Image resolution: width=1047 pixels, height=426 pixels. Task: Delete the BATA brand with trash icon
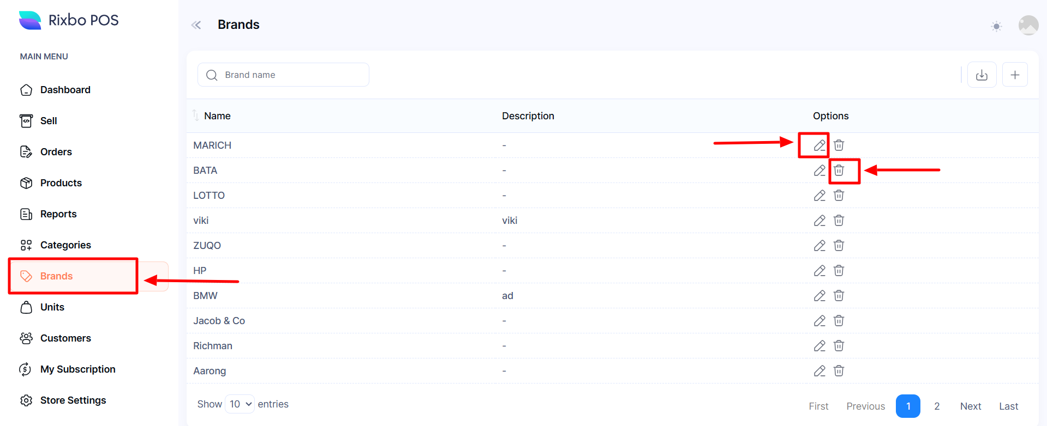pyautogui.click(x=839, y=171)
